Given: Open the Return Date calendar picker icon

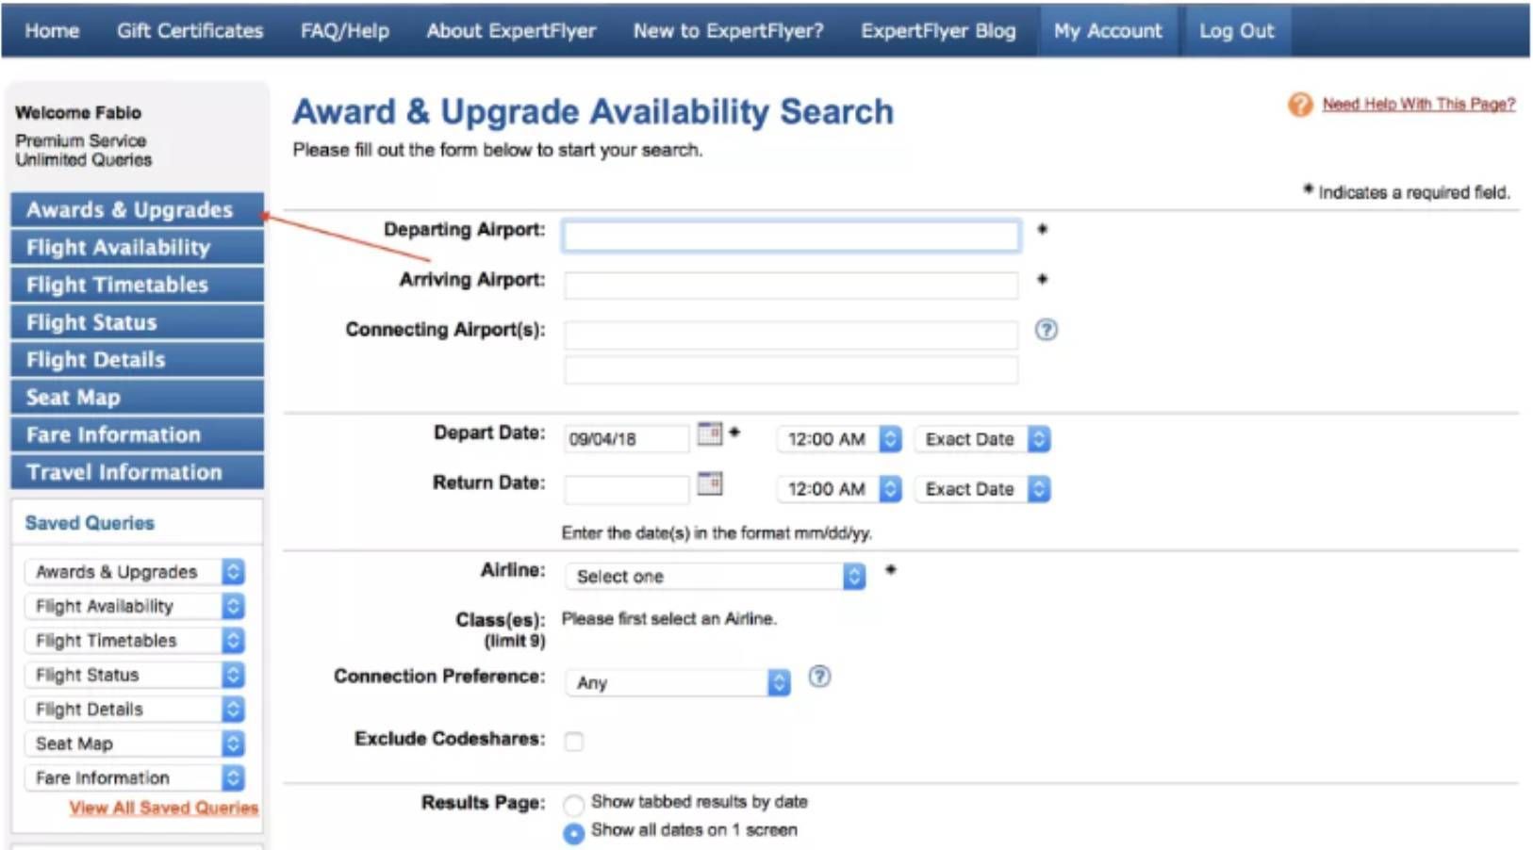Looking at the screenshot, I should 709,483.
